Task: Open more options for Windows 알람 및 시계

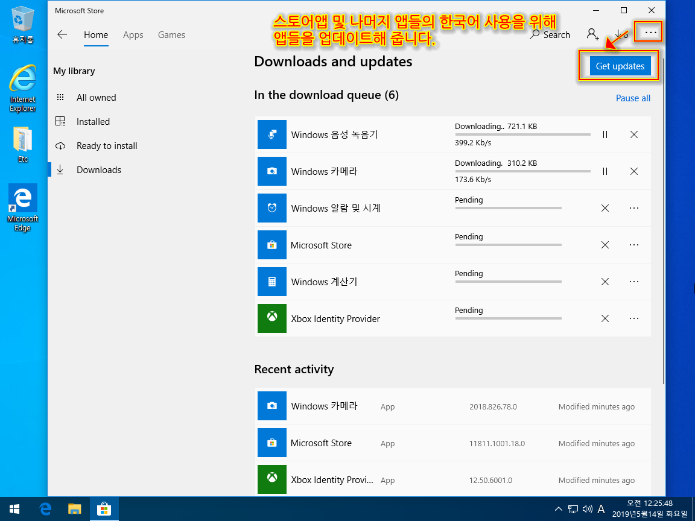Action: point(634,208)
